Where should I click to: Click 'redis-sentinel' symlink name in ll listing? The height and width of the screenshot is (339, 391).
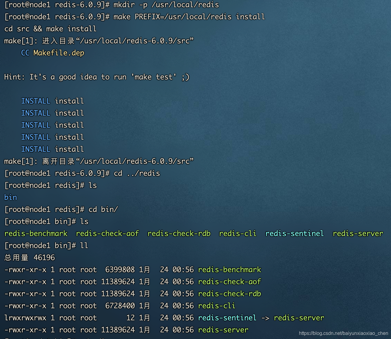(227, 318)
